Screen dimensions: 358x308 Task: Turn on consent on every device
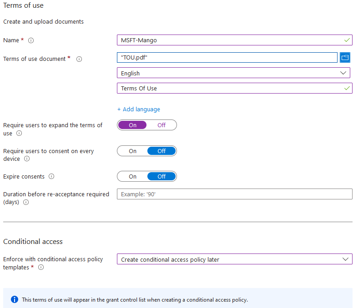(x=132, y=151)
